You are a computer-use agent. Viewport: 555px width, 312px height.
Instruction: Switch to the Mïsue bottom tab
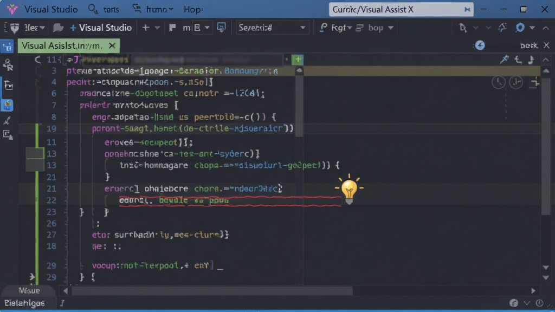(x=29, y=290)
